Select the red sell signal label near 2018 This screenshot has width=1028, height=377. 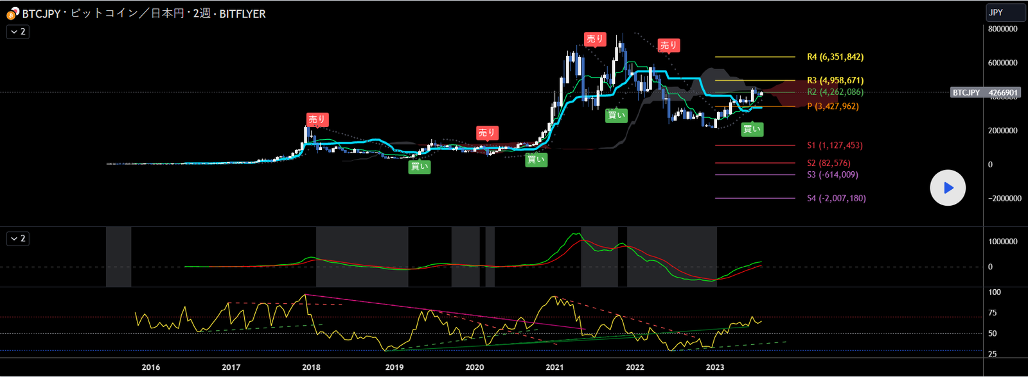pyautogui.click(x=317, y=119)
